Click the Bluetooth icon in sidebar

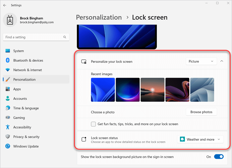(x=8, y=60)
